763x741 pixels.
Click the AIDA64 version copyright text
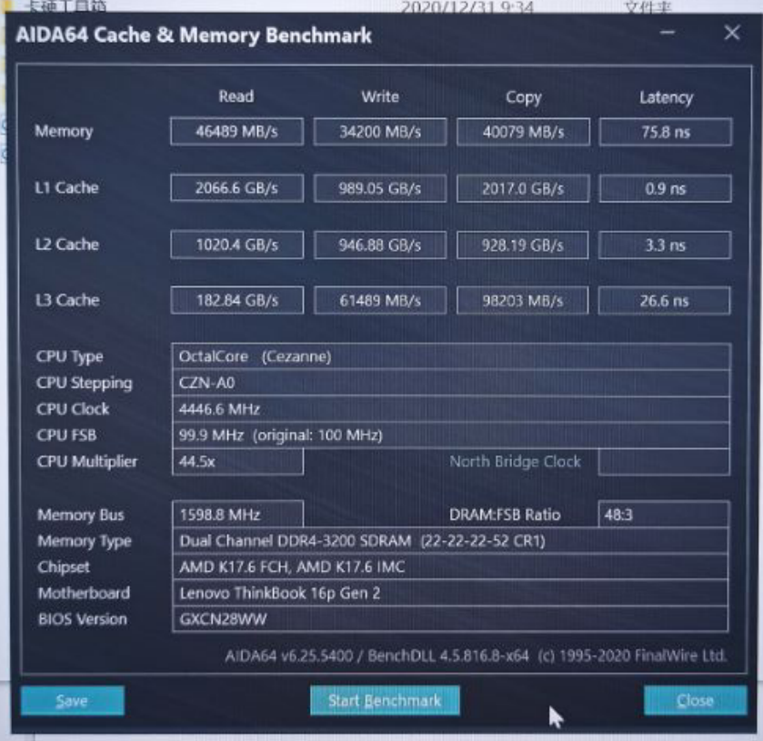pyautogui.click(x=476, y=656)
